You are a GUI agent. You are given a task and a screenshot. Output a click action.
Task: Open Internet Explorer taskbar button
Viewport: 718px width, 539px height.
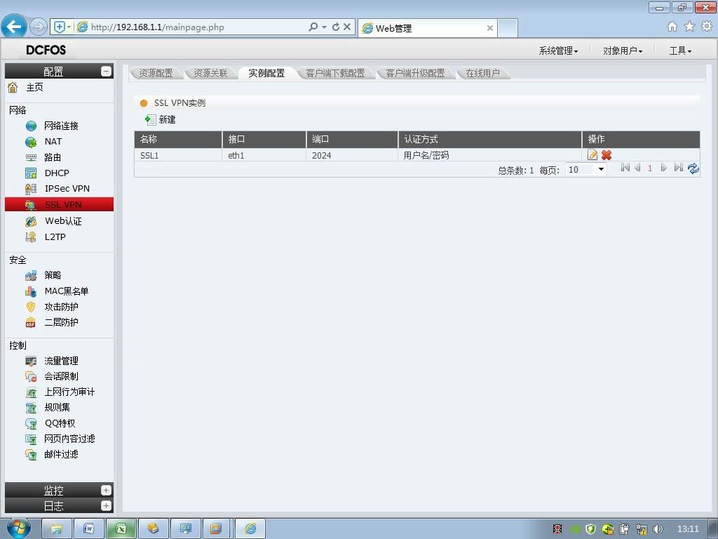250,529
